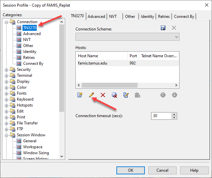Click the Display folder icon
The image size is (212, 178).
13,81
